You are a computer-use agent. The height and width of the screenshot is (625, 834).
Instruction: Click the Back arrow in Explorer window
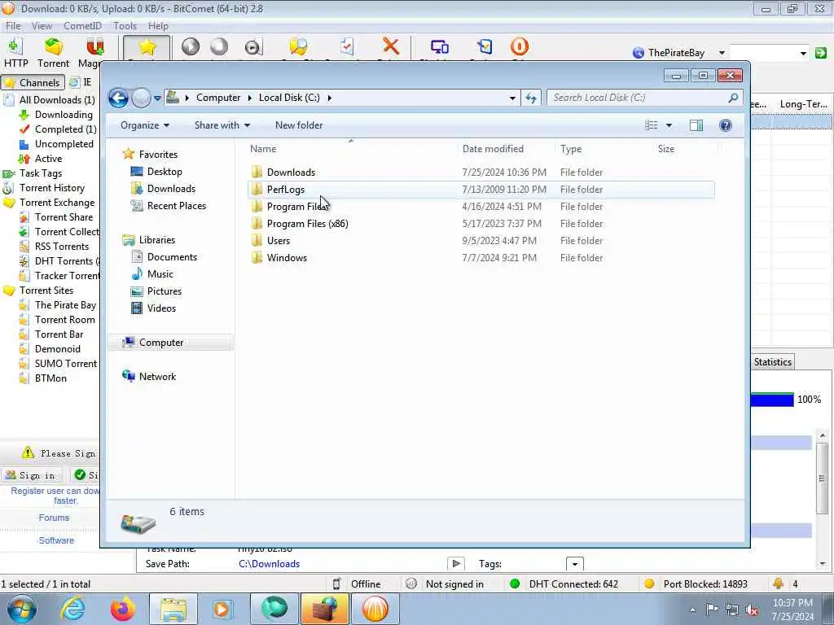point(118,98)
